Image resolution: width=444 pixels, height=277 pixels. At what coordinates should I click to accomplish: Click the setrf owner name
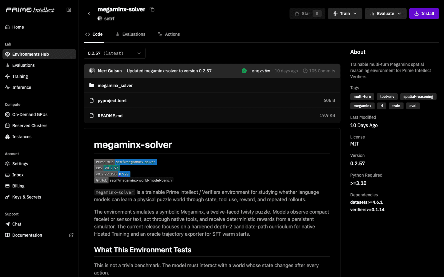[109, 19]
